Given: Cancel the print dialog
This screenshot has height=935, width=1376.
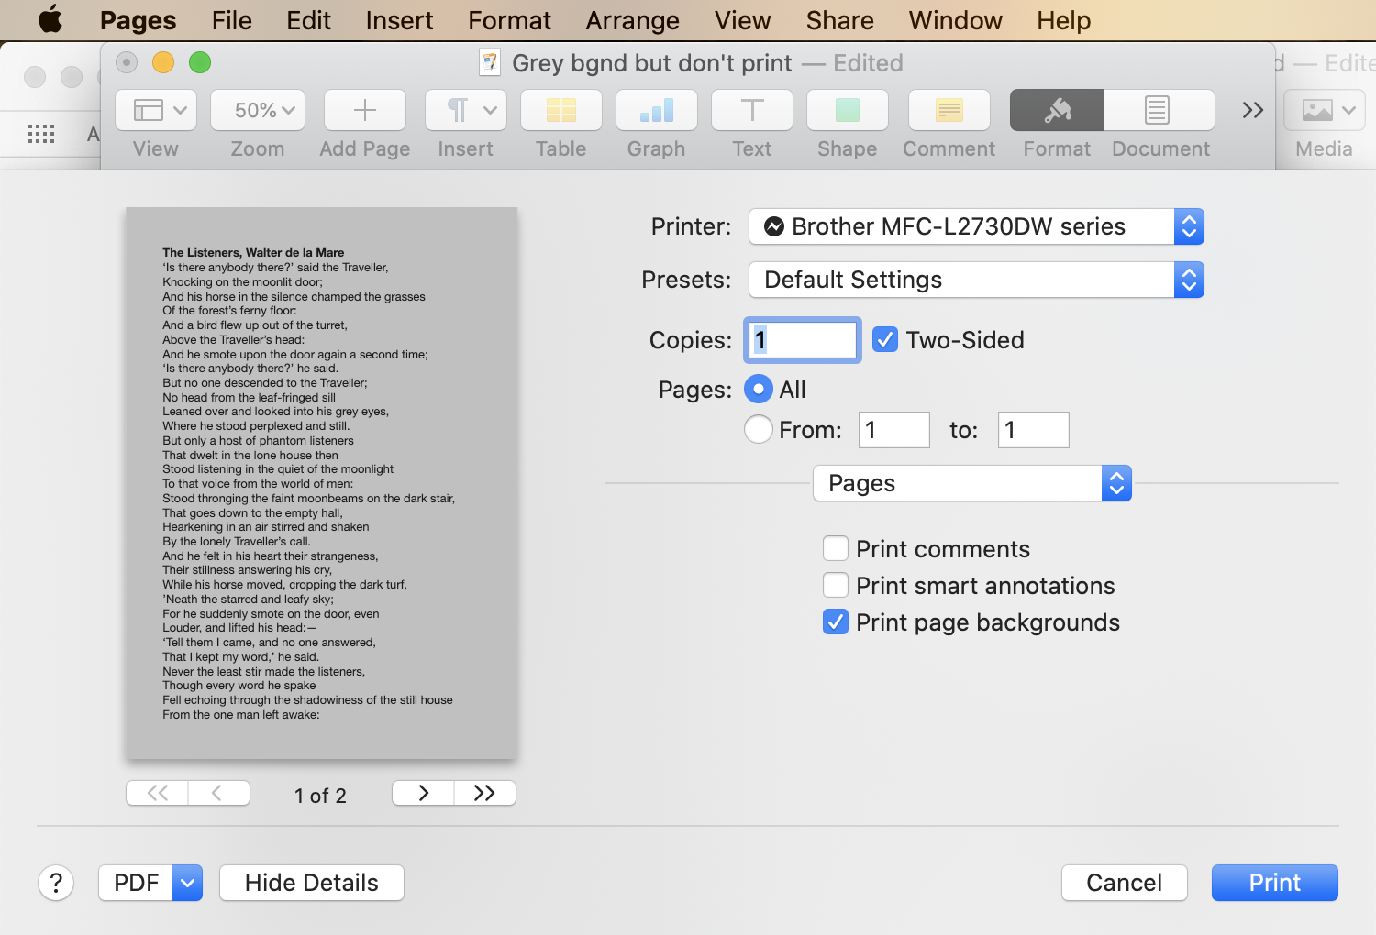Looking at the screenshot, I should 1125,883.
